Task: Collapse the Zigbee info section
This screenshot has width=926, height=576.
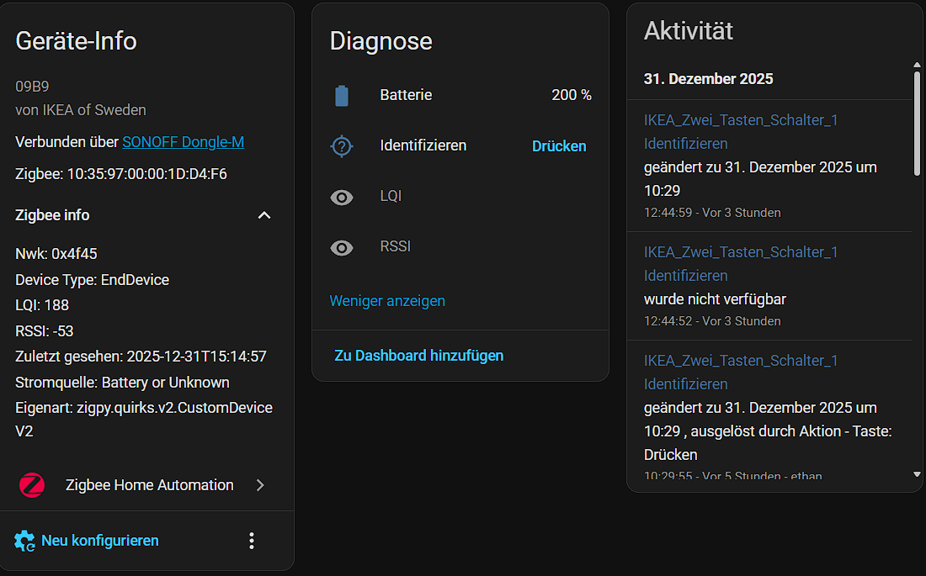Action: pos(264,215)
